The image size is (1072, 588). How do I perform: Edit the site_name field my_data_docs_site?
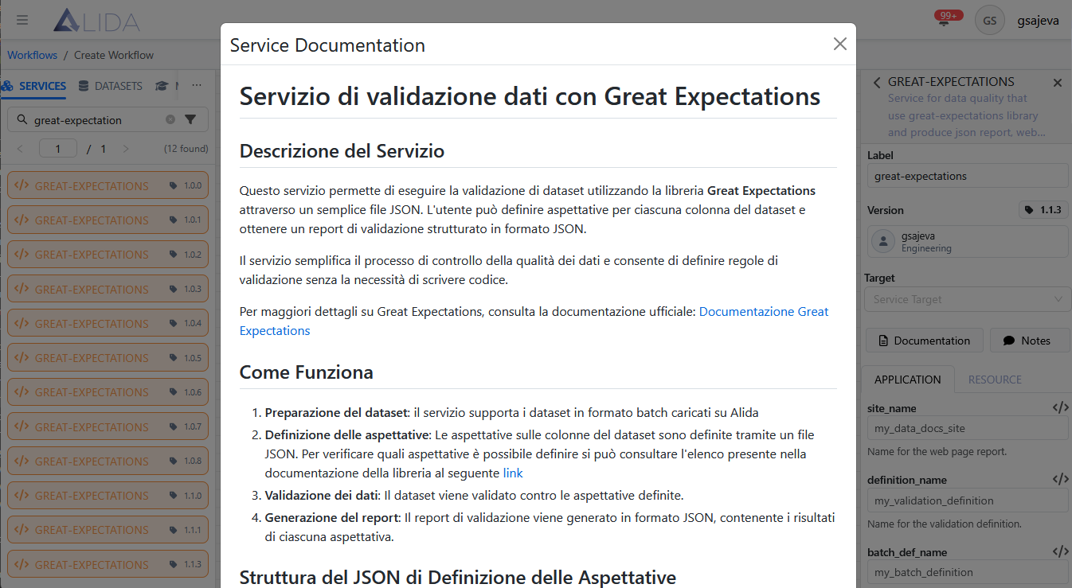pos(968,428)
